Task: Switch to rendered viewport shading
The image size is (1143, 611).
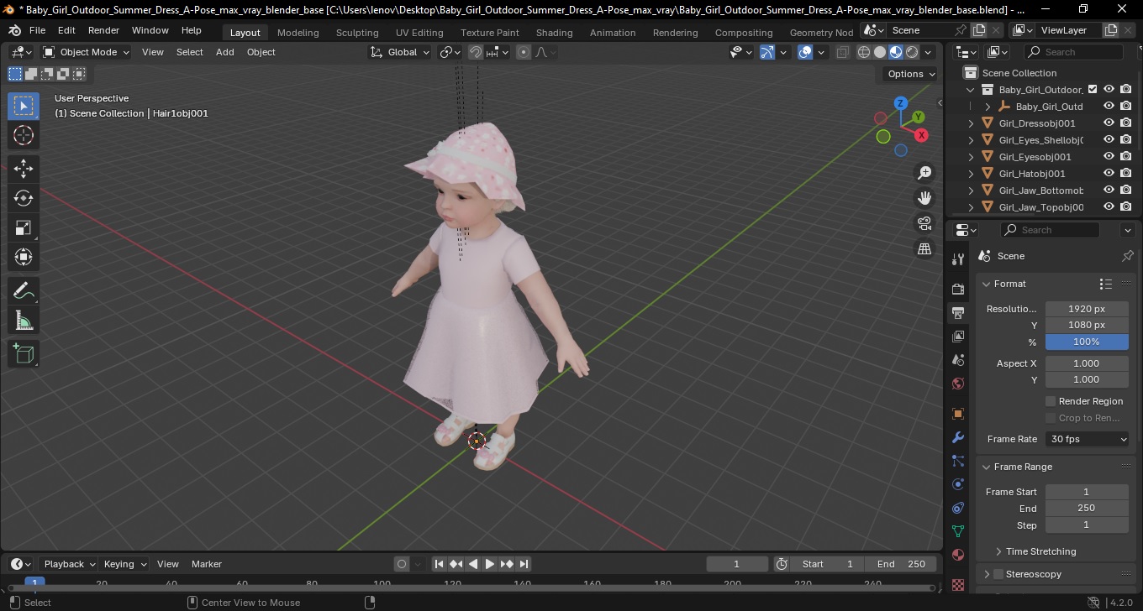Action: tap(912, 52)
